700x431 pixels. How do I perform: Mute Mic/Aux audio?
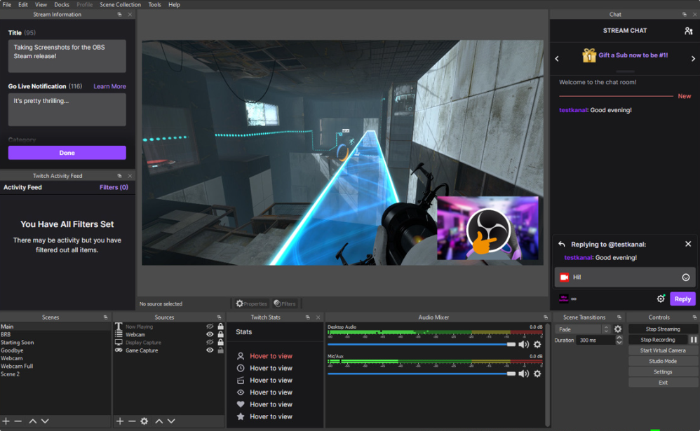click(524, 374)
